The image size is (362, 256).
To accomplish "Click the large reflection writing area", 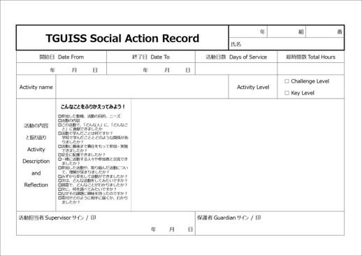I will point(238,155).
